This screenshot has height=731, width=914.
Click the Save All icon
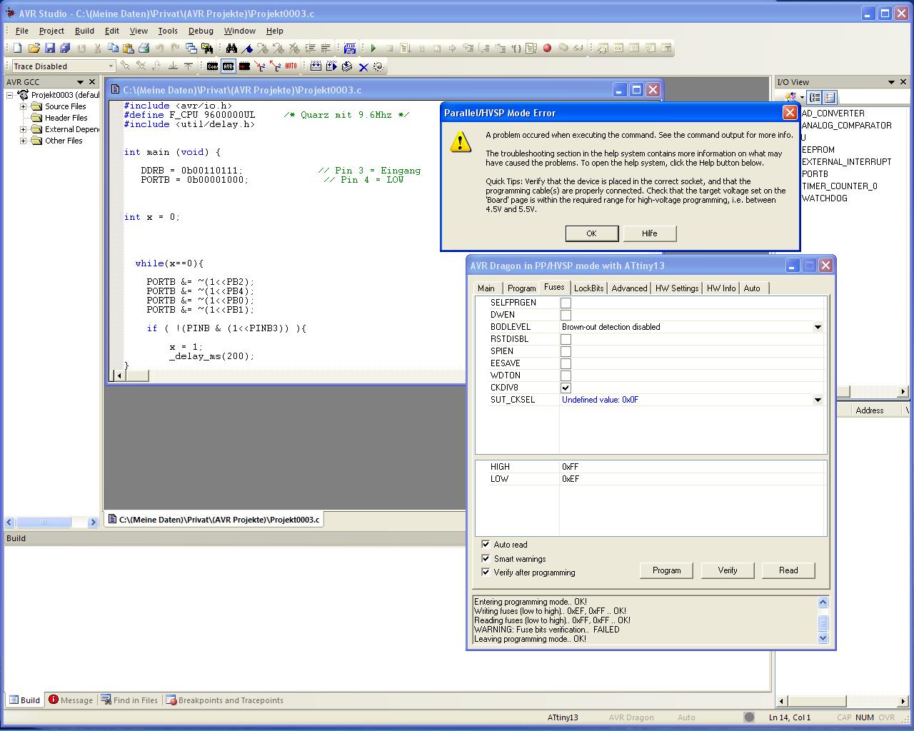[65, 48]
